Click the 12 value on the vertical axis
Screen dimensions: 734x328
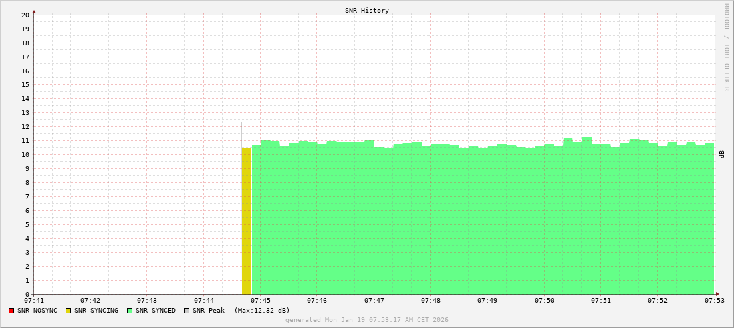[25, 126]
